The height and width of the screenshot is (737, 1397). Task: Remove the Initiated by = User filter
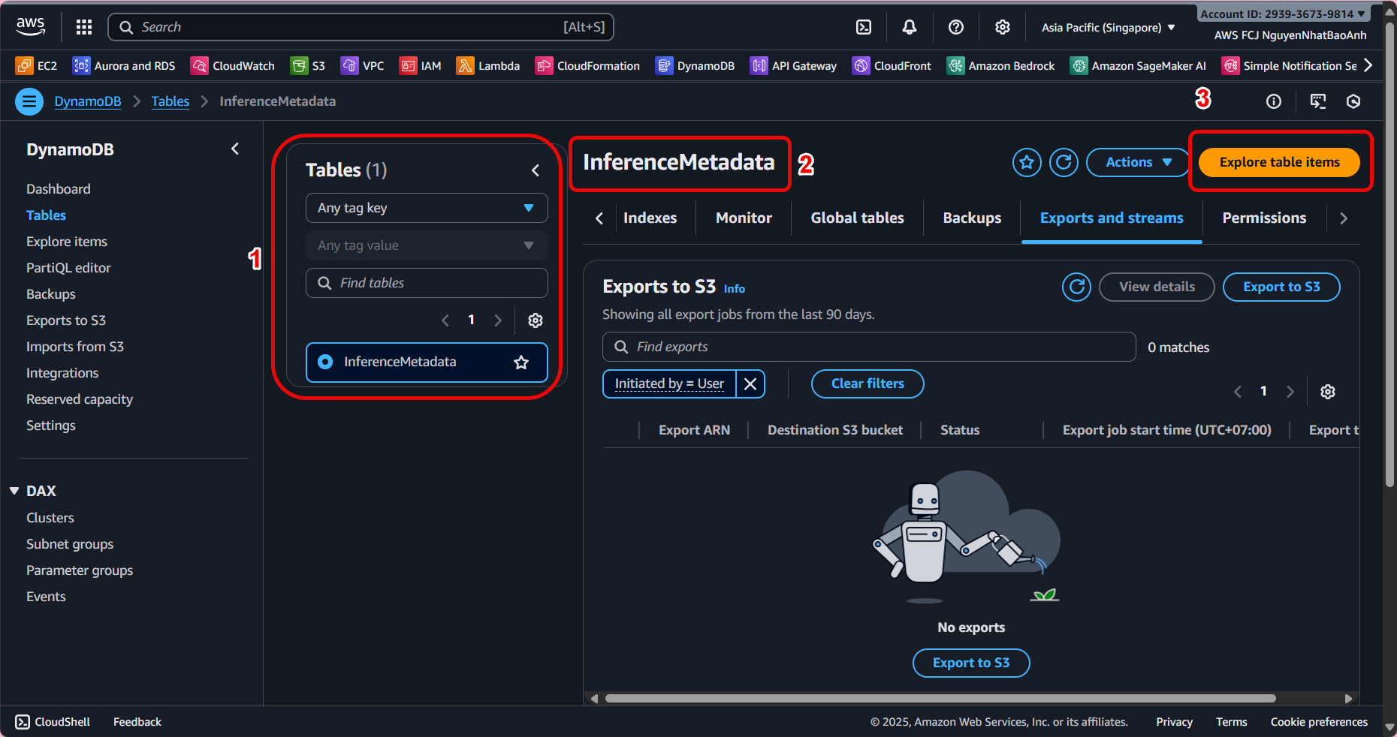(750, 384)
